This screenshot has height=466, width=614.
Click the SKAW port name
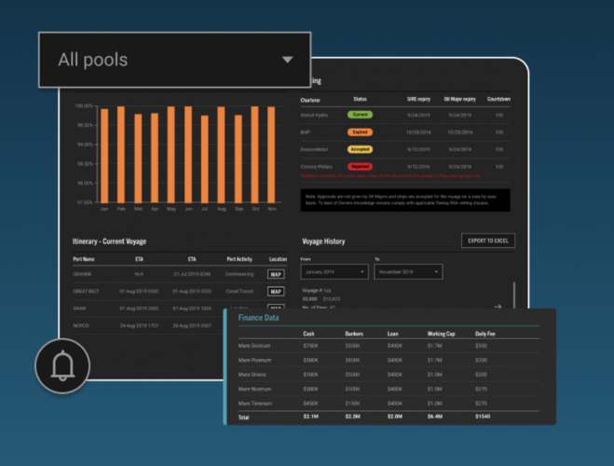79,308
